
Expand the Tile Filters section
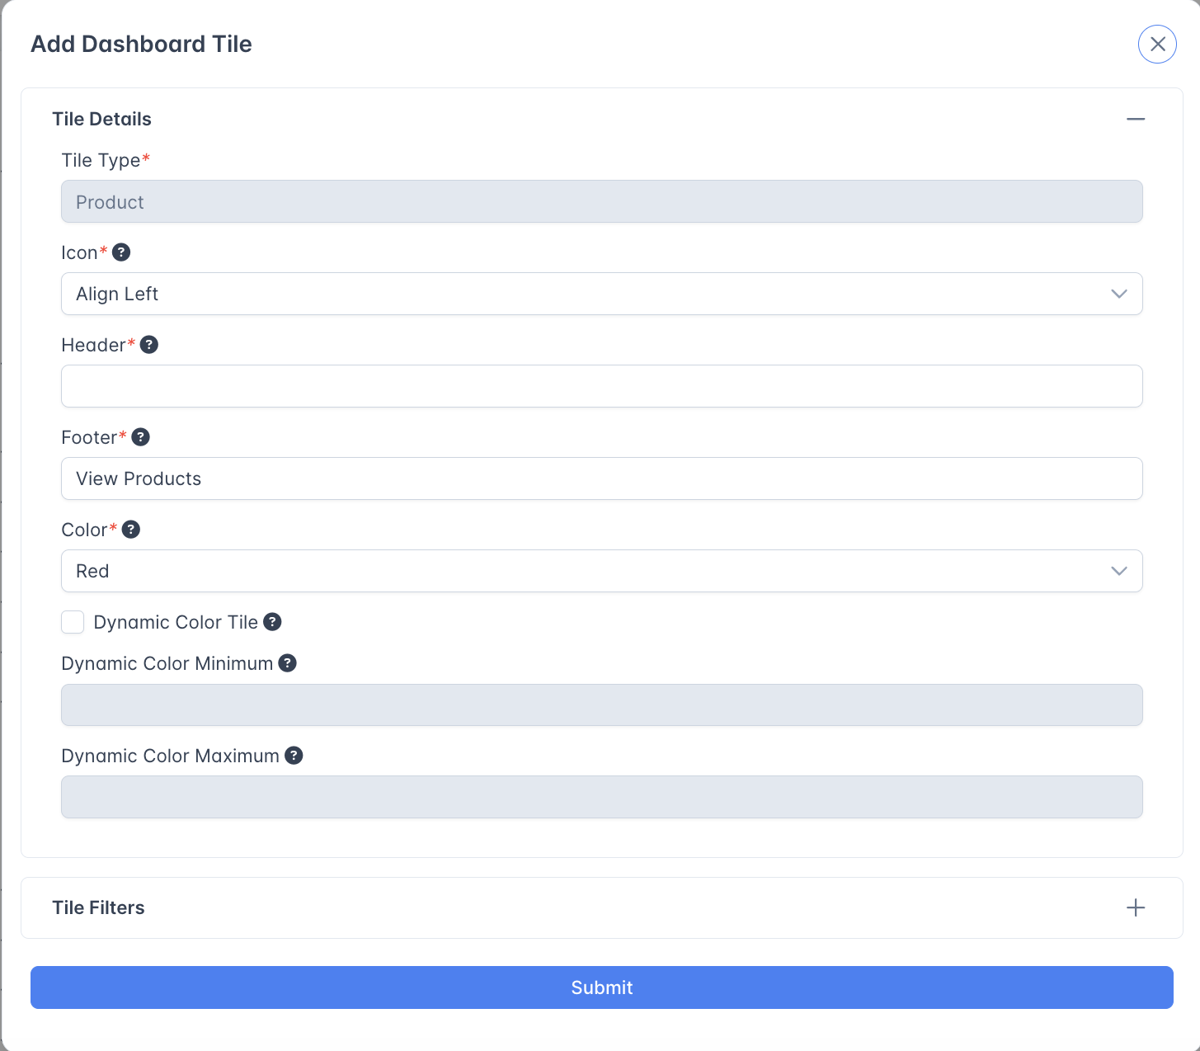tap(1136, 907)
